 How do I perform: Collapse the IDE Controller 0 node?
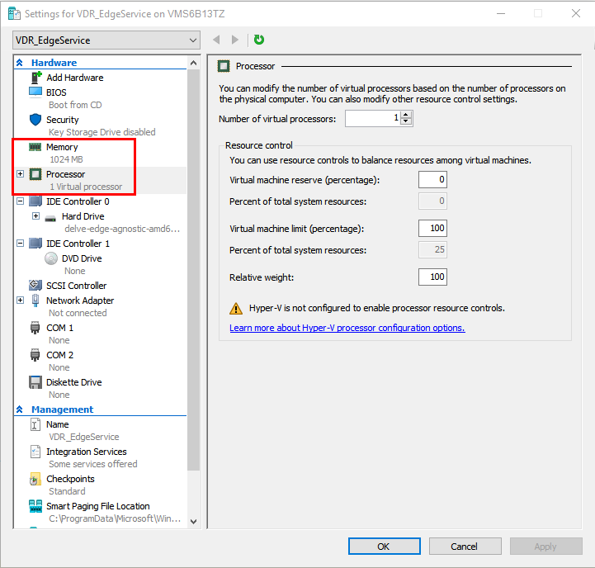pyautogui.click(x=21, y=201)
